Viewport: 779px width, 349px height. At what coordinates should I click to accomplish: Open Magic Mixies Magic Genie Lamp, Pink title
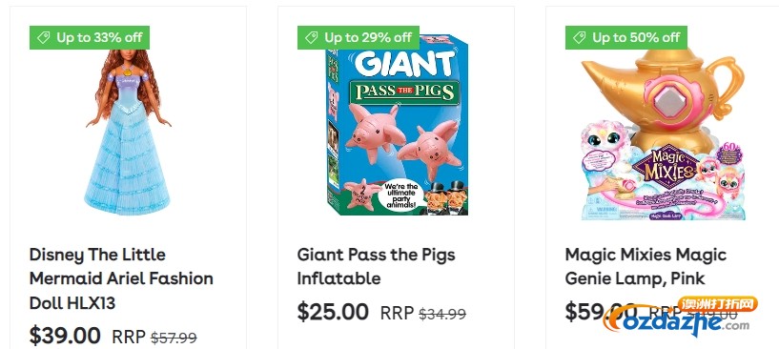coord(646,266)
